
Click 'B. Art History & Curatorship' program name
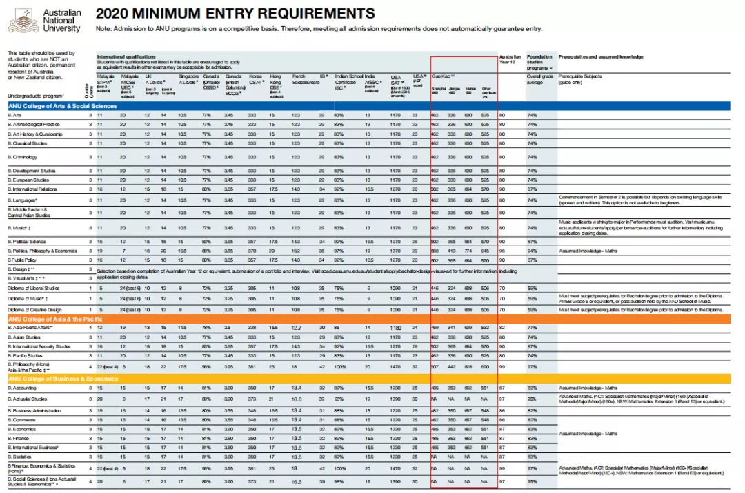click(x=35, y=134)
